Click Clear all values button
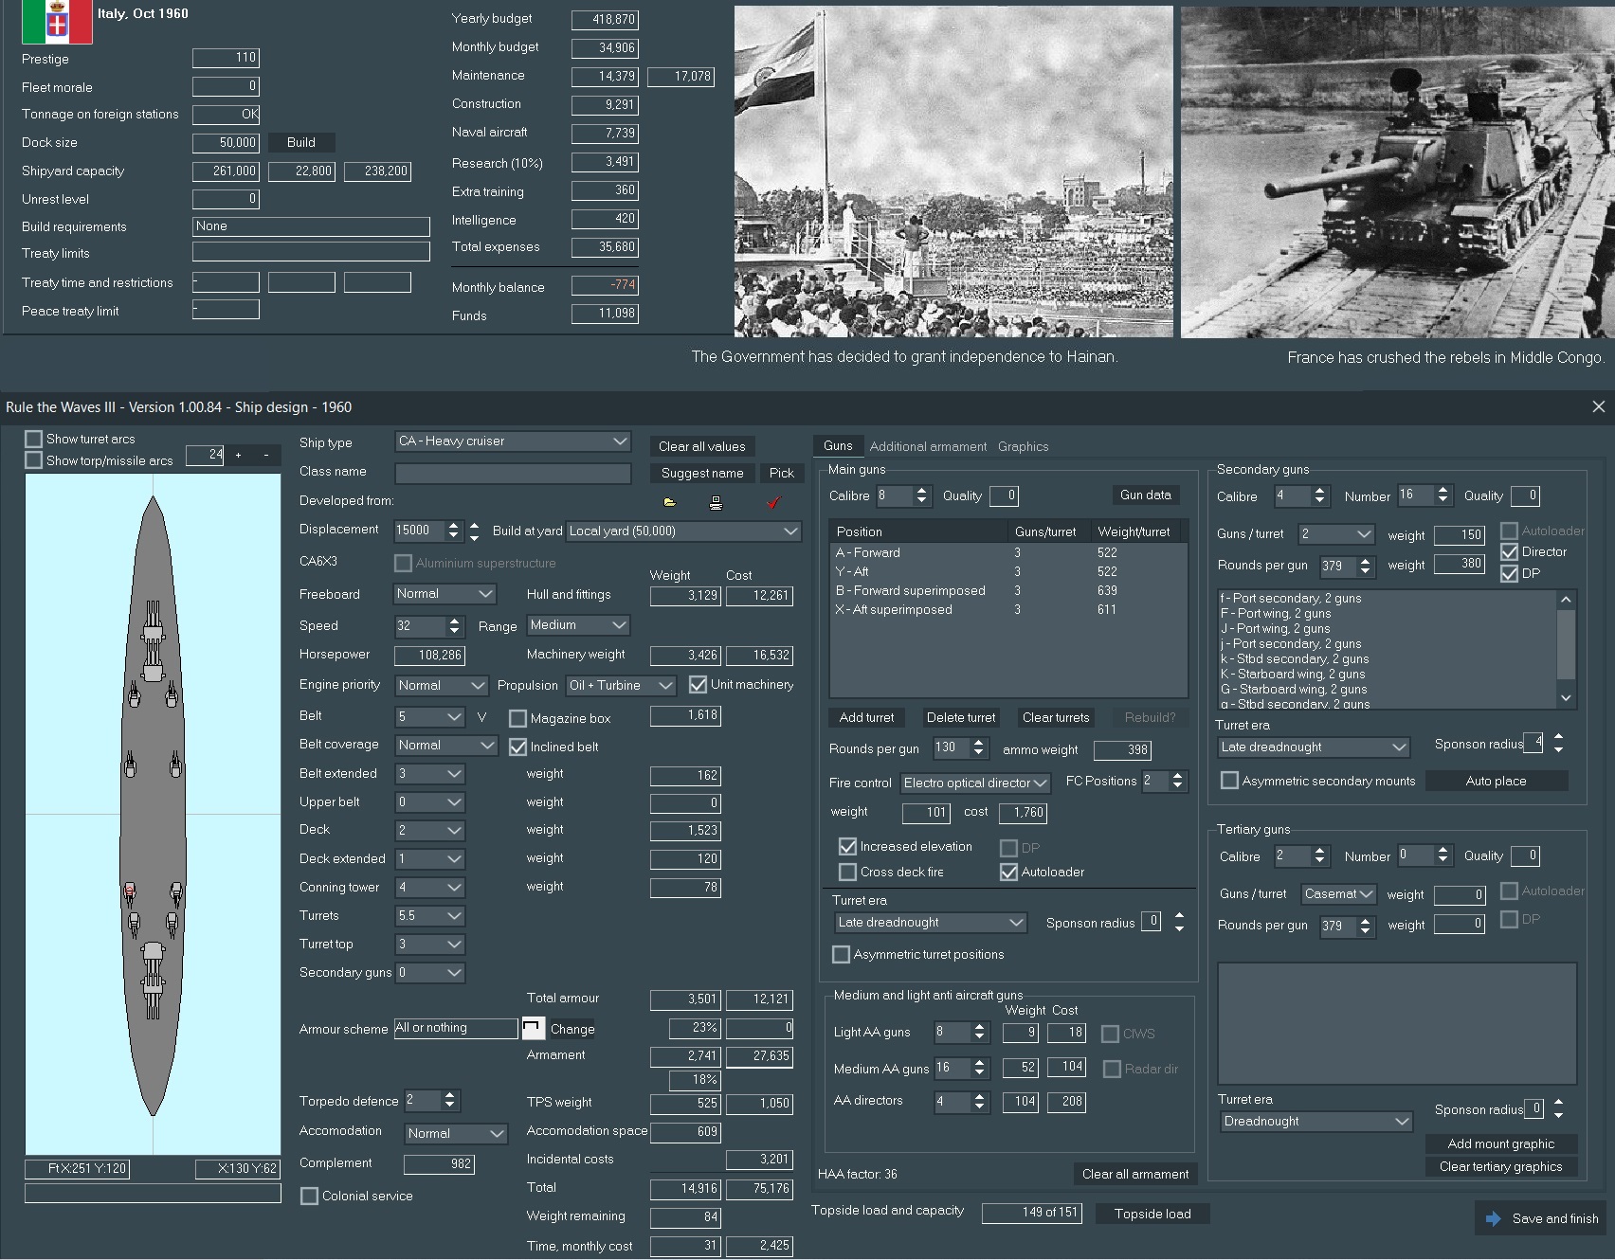The height and width of the screenshot is (1260, 1615). pos(702,446)
